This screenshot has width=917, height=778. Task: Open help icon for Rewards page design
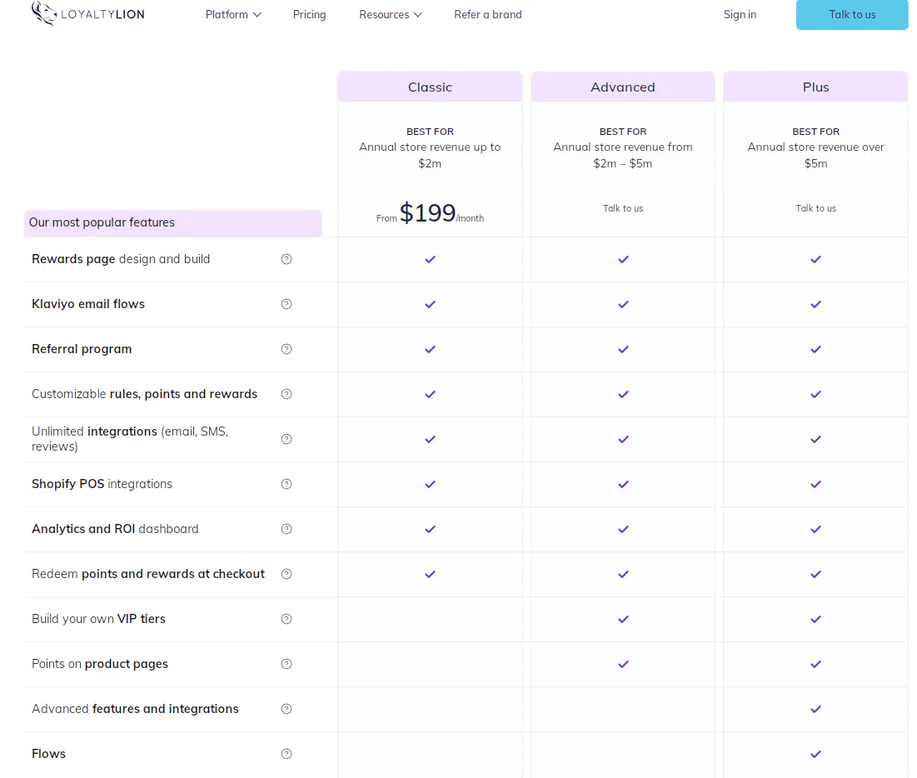pyautogui.click(x=286, y=259)
